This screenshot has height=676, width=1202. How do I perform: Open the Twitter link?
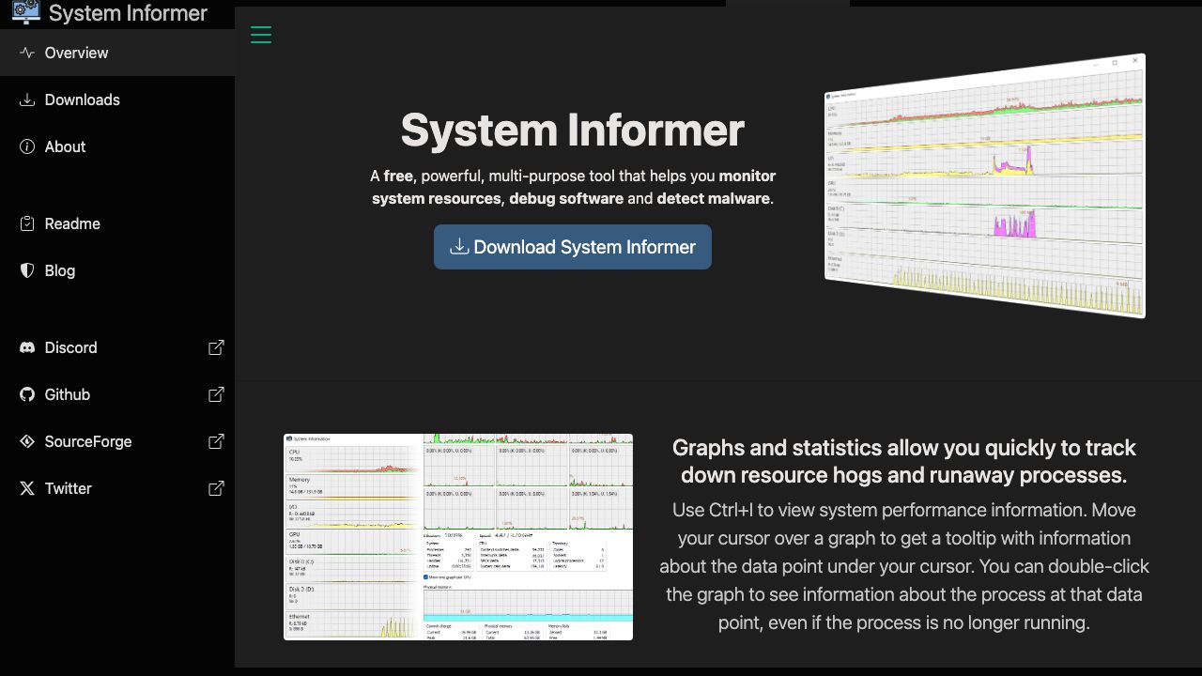tap(117, 488)
